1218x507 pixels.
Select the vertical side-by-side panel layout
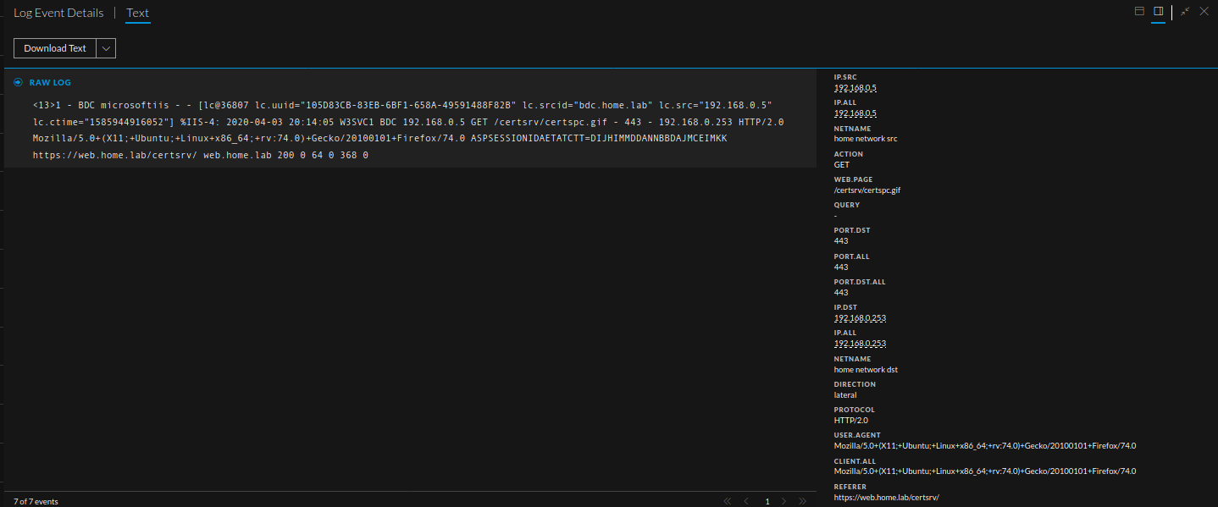(x=1158, y=12)
